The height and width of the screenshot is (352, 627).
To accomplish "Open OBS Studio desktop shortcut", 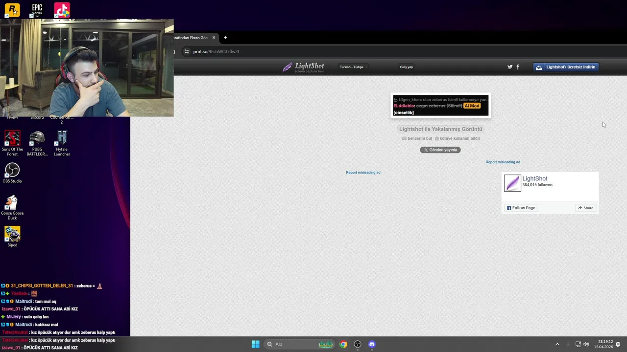I will click(x=12, y=173).
